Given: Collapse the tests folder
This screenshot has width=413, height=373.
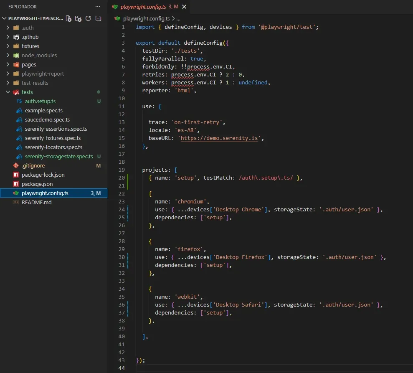Looking at the screenshot, I should (x=7, y=92).
